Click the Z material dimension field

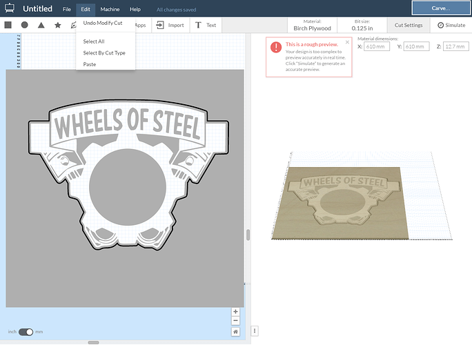click(455, 46)
